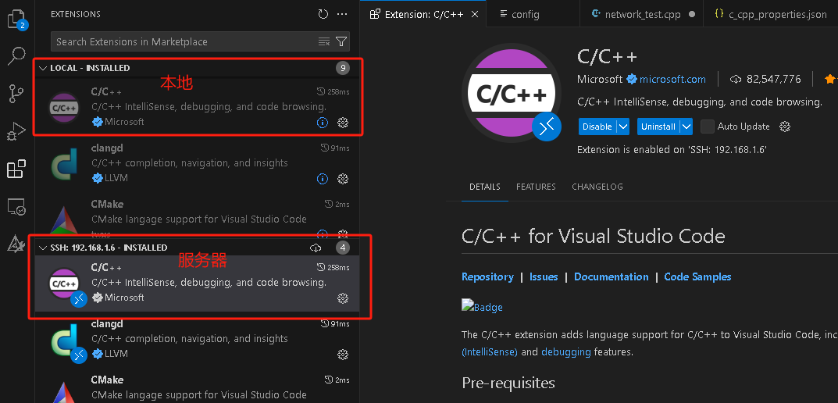838x403 pixels.
Task: Click the large C/C++ extension logo
Action: pos(512,94)
